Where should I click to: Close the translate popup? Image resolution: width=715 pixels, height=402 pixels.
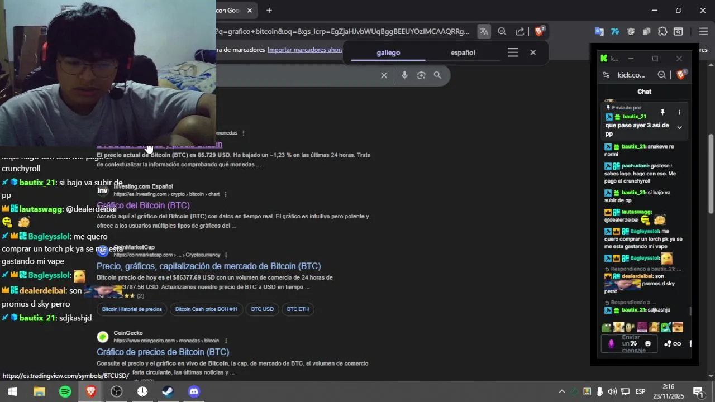pyautogui.click(x=533, y=52)
